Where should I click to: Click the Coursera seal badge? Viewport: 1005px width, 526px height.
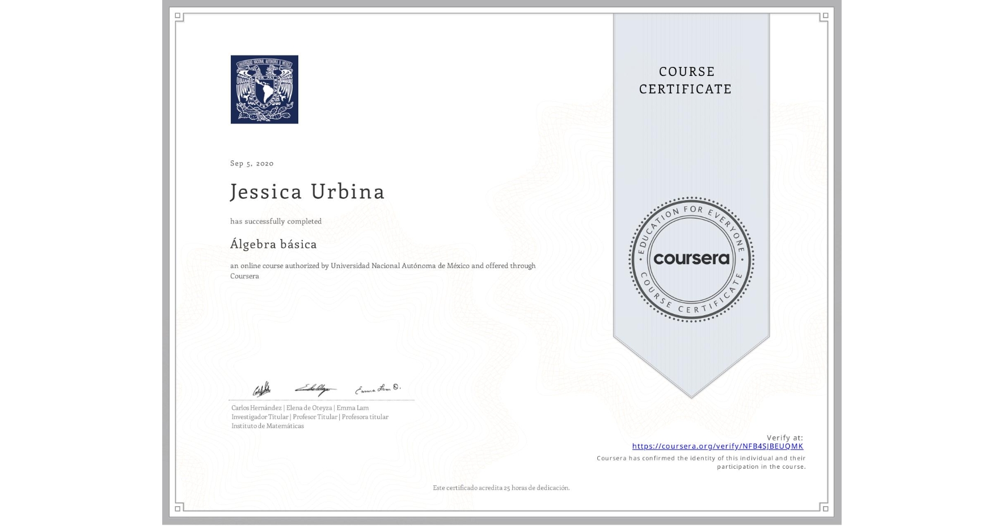[x=691, y=260]
